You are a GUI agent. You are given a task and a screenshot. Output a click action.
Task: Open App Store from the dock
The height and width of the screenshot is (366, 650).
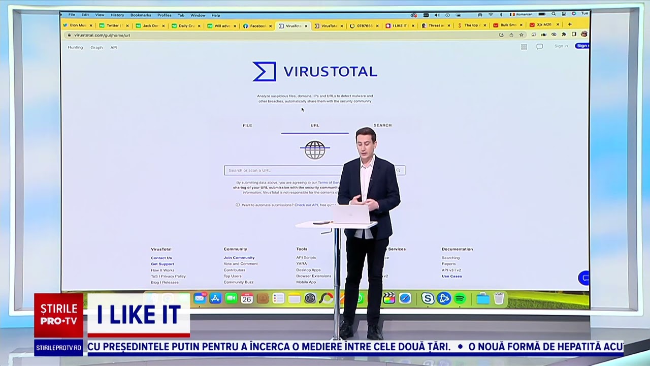215,298
